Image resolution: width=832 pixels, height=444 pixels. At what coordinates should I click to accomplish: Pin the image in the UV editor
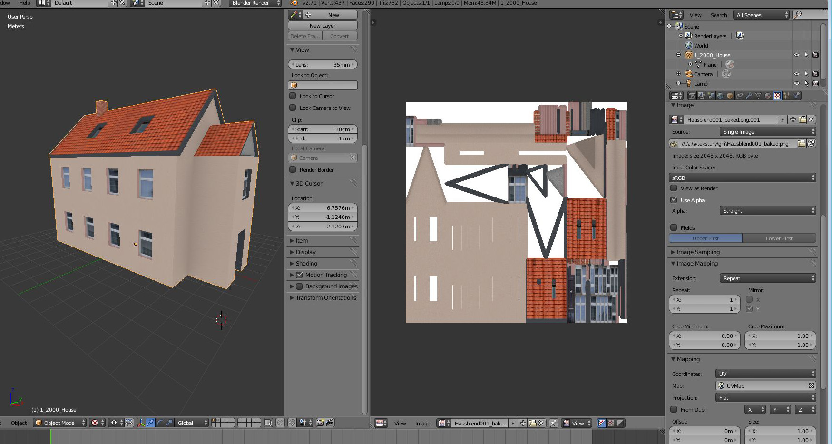pyautogui.click(x=554, y=423)
